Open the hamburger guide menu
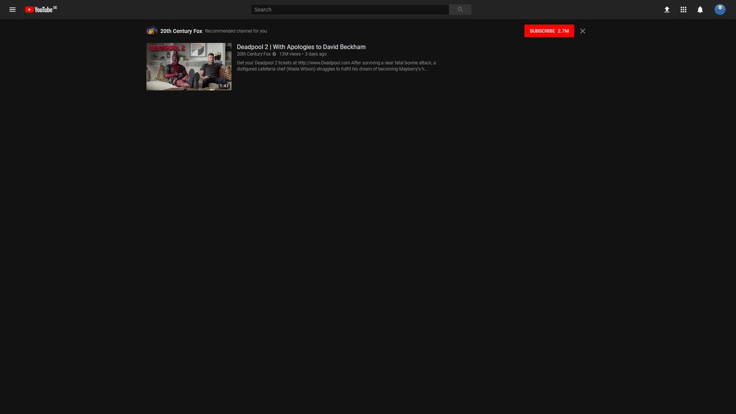Image resolution: width=736 pixels, height=414 pixels. point(12,10)
